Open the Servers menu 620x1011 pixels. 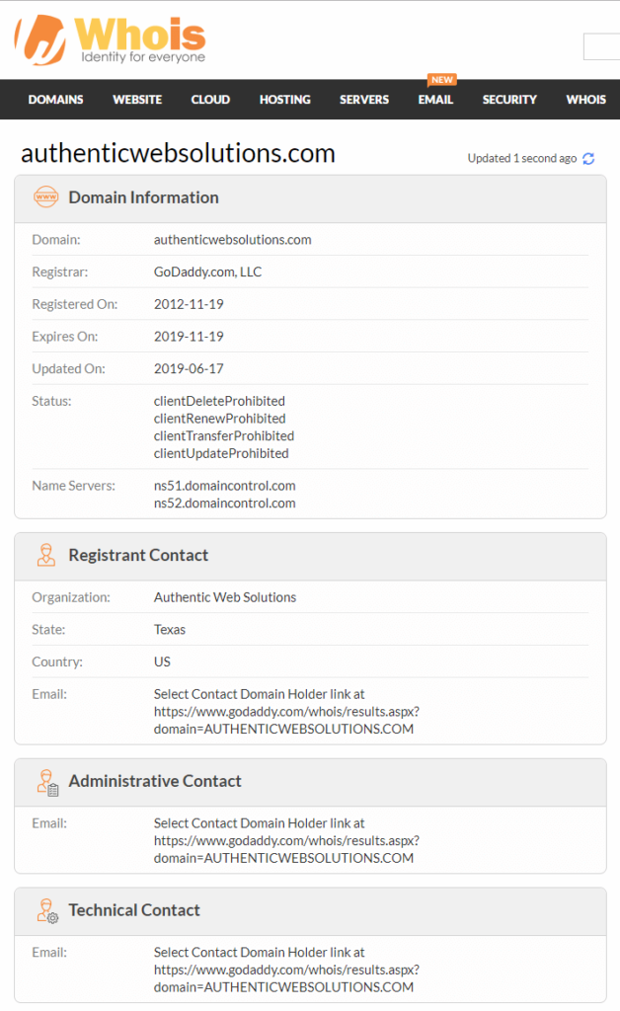coord(364,100)
